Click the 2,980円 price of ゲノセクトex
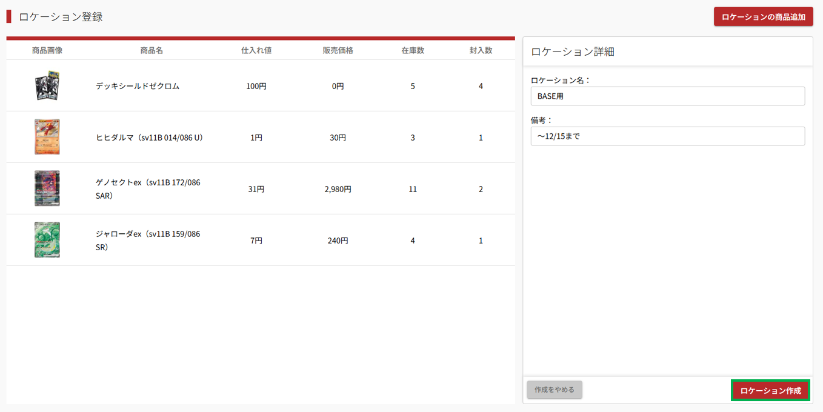The image size is (823, 412). click(x=338, y=189)
